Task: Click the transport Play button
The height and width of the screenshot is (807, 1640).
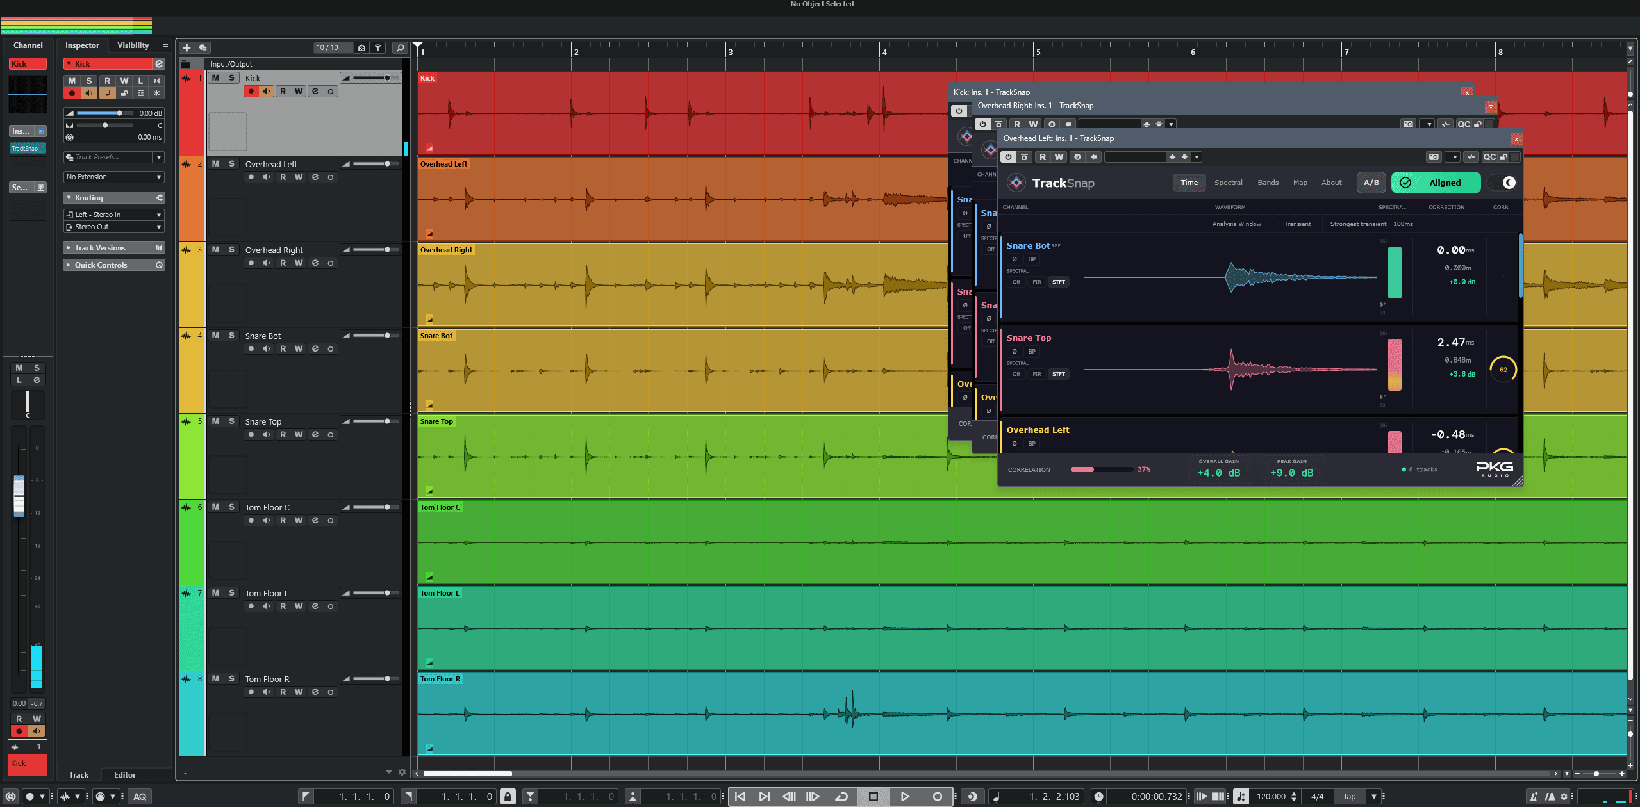Action: (x=905, y=796)
